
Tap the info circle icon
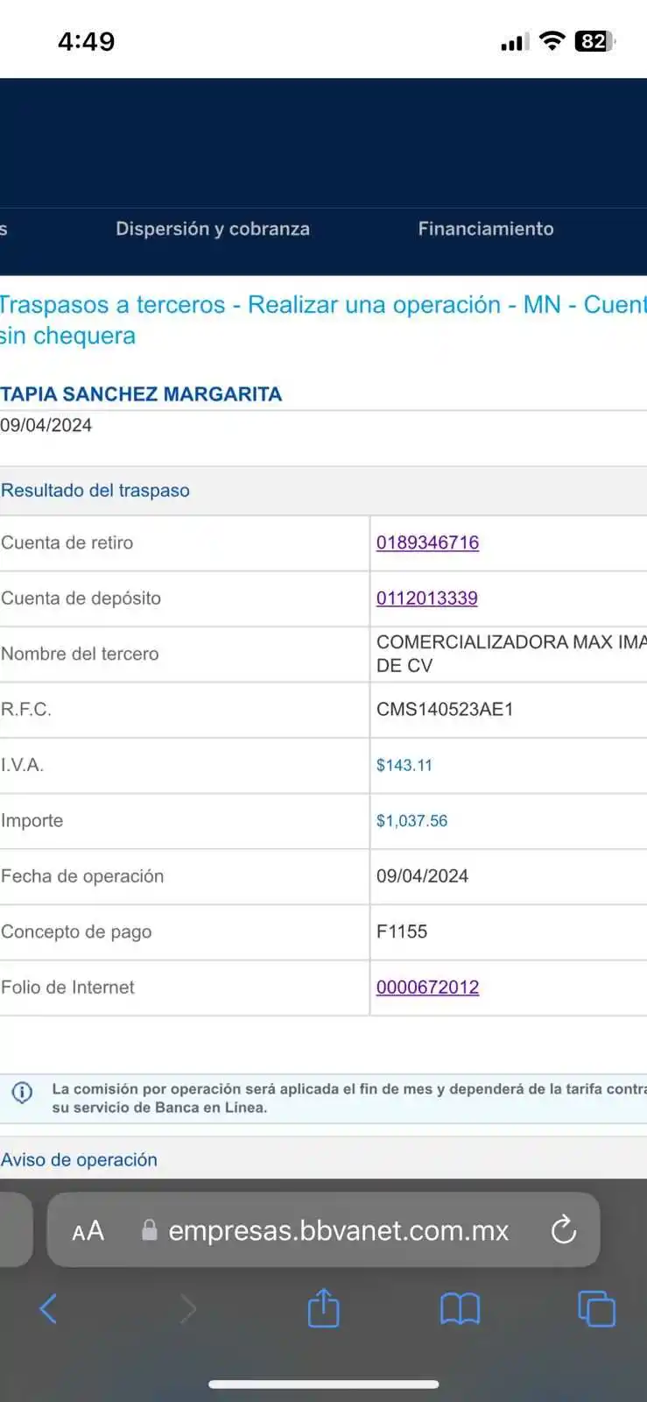(22, 1093)
